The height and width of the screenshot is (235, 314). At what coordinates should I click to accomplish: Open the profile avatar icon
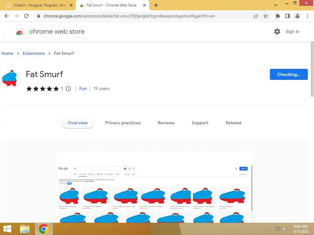(297, 16)
